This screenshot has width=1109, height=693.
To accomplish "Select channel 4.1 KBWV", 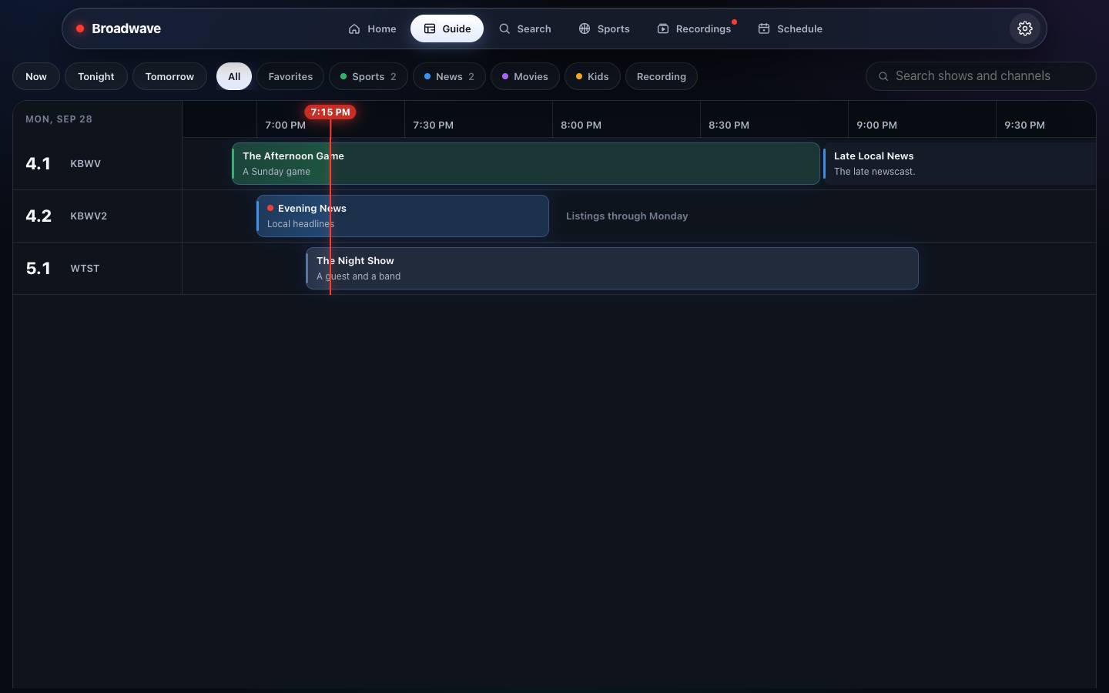I will tap(97, 163).
